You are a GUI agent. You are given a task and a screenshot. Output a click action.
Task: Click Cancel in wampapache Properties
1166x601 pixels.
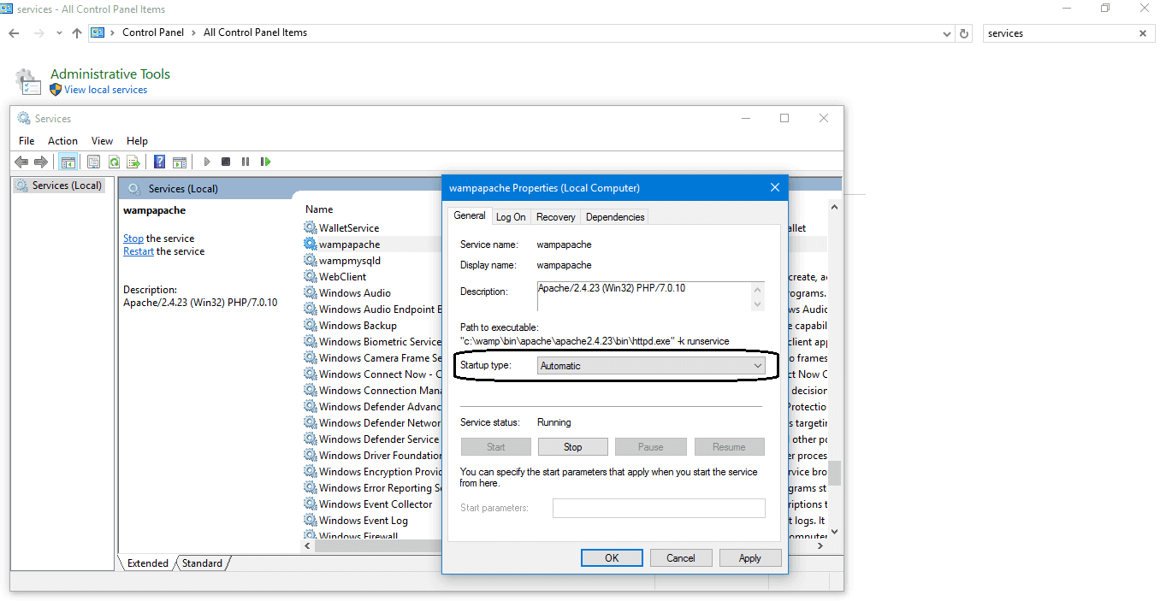click(x=681, y=558)
